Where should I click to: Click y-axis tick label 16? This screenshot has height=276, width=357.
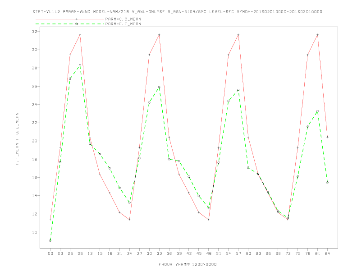point(35,177)
